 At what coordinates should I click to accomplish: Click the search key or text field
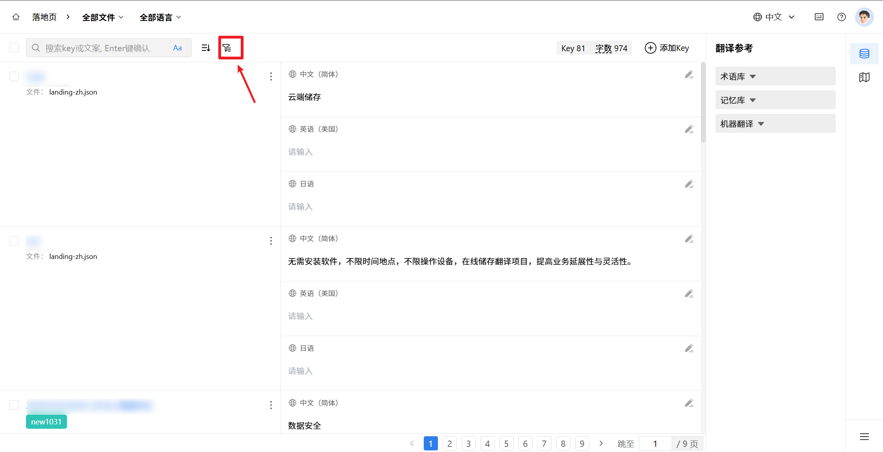pos(102,48)
